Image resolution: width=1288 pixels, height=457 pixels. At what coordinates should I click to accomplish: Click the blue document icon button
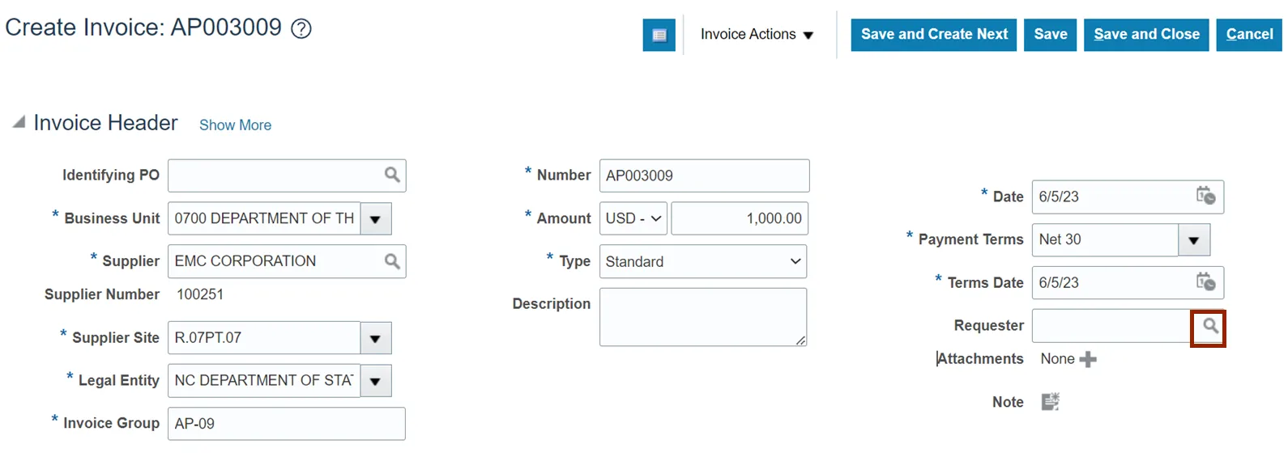(659, 35)
